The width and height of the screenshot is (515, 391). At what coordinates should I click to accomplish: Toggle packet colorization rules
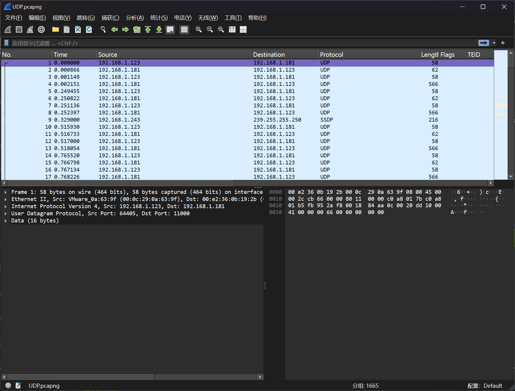coord(184,29)
